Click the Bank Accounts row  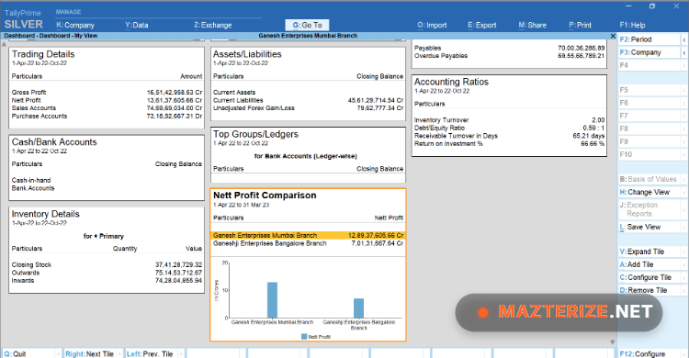tap(107, 188)
